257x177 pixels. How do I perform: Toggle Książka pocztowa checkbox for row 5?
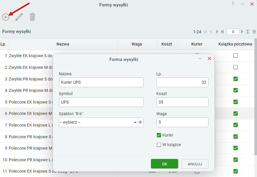pyautogui.click(x=235, y=102)
